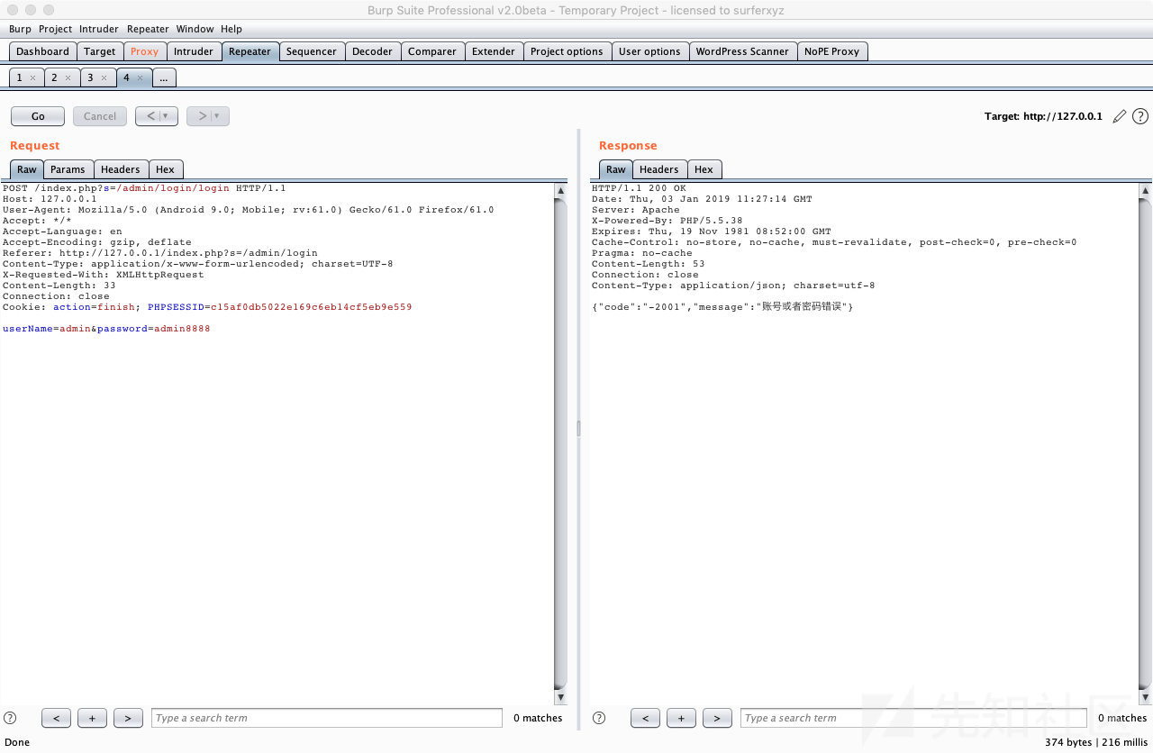Show request Headers view
The height and width of the screenshot is (753, 1153).
[121, 169]
